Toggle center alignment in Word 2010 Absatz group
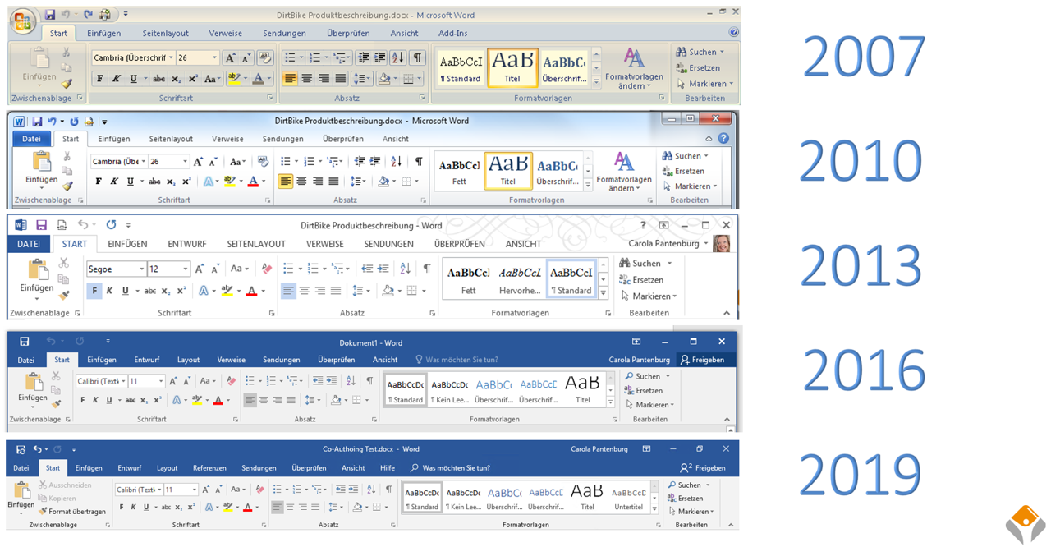 pos(301,182)
